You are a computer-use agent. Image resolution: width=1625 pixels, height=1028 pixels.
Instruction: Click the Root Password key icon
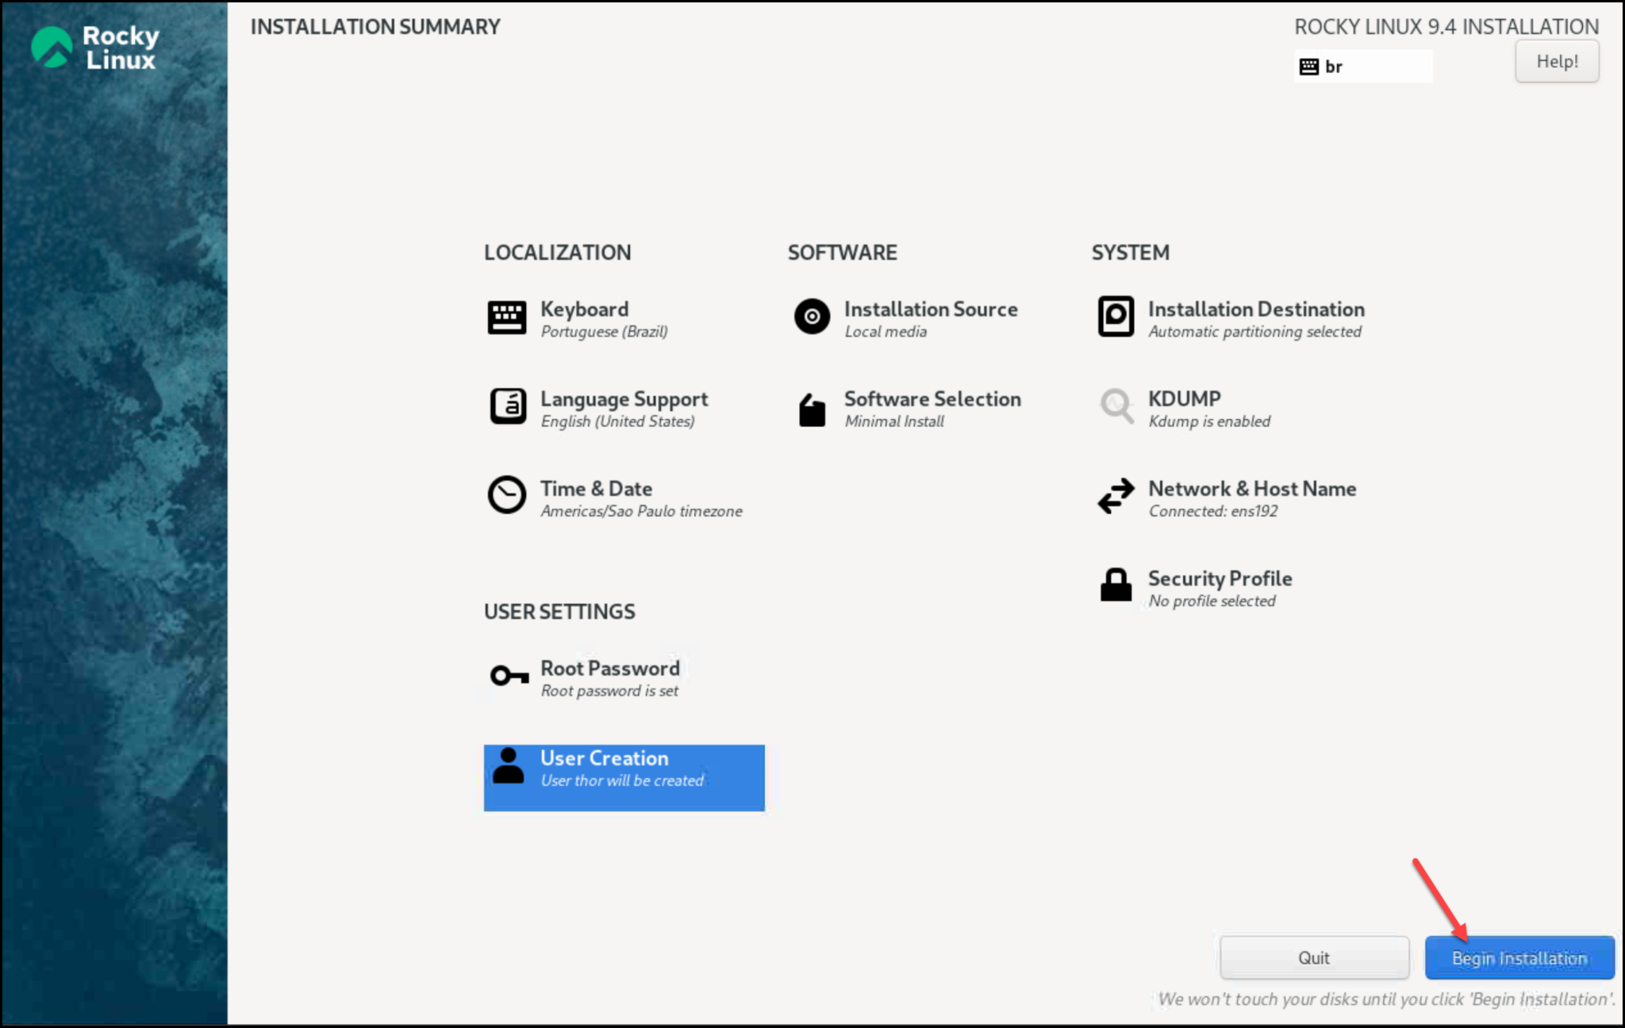[509, 676]
